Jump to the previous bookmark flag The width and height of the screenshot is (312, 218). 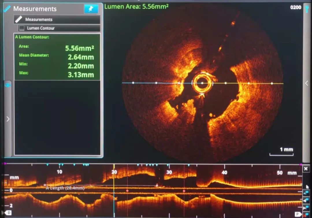tap(306, 200)
